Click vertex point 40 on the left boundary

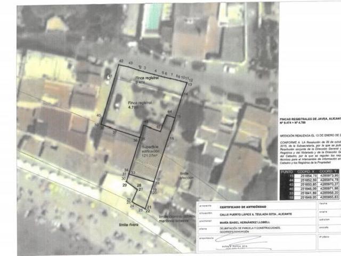(99, 115)
